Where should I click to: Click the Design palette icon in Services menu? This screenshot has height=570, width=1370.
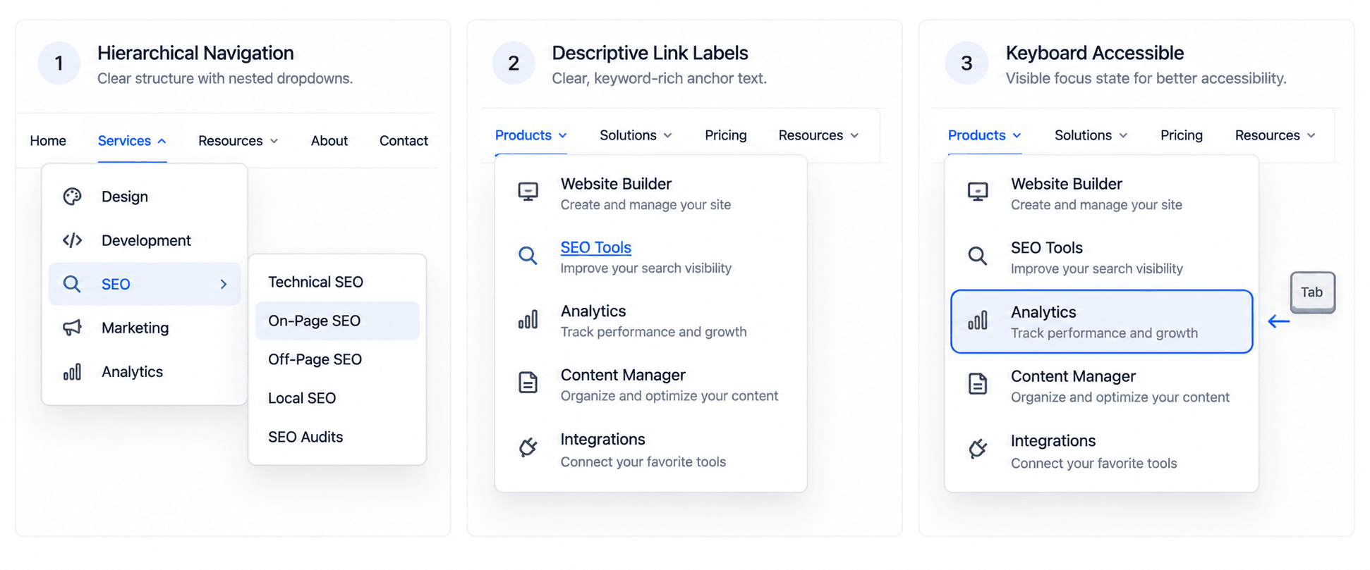coord(72,197)
